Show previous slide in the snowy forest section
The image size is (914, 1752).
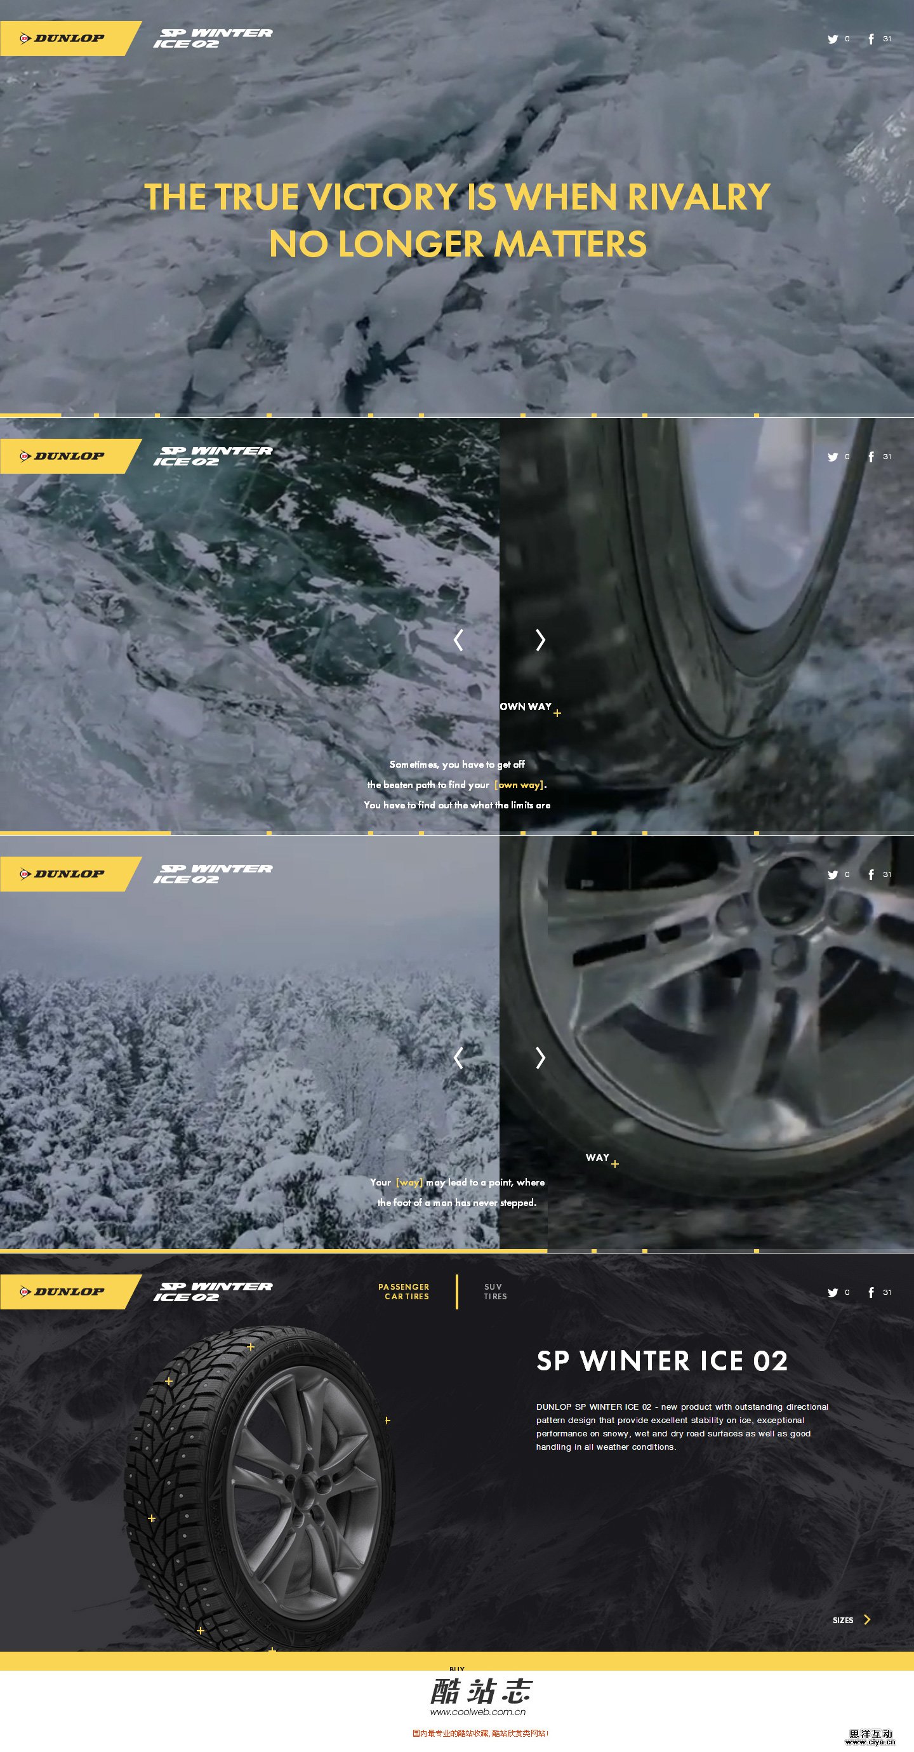[x=458, y=1057]
